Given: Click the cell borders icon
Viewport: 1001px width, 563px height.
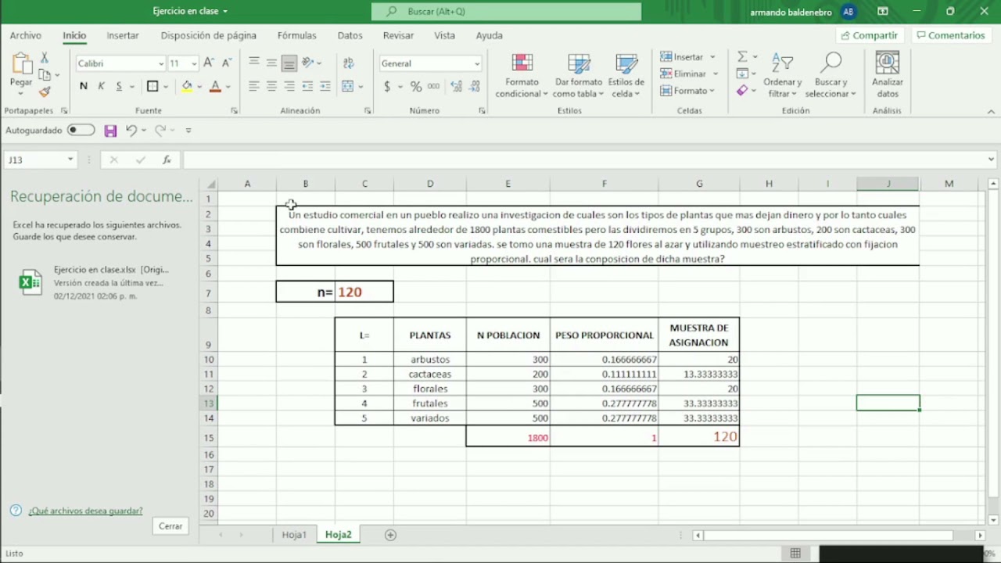Looking at the screenshot, I should tap(152, 86).
